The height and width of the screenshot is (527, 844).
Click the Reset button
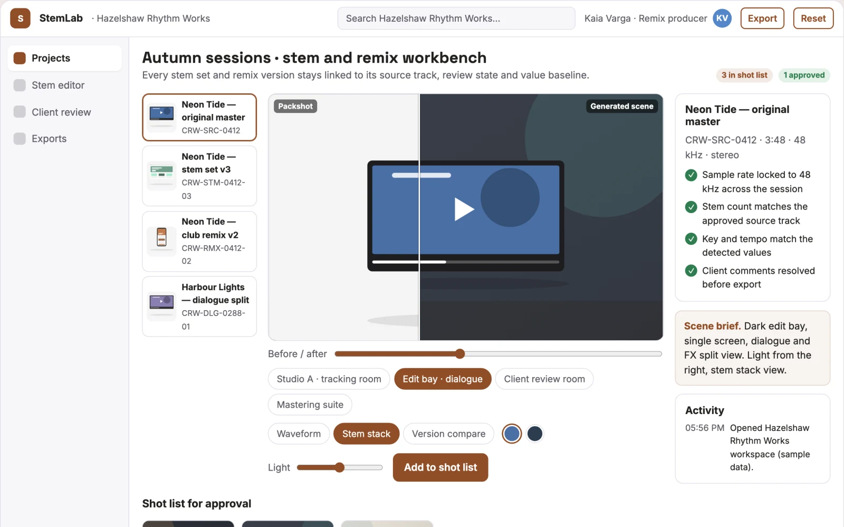click(x=813, y=18)
